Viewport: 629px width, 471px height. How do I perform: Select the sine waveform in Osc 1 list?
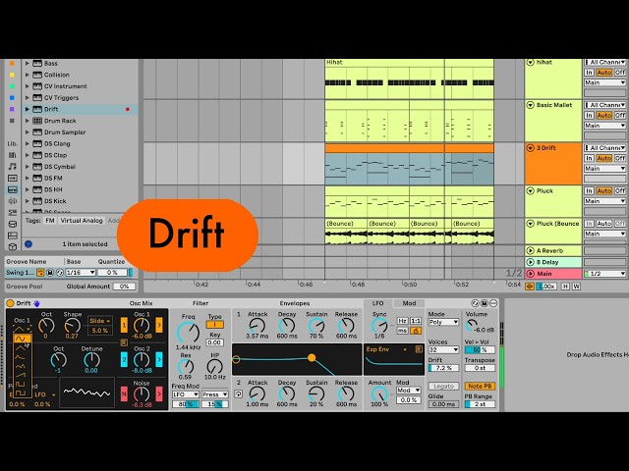(x=21, y=340)
